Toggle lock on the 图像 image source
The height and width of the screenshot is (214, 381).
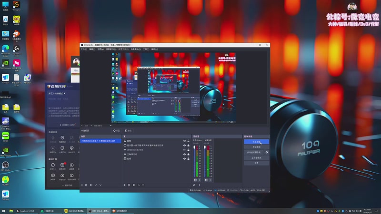point(188,141)
